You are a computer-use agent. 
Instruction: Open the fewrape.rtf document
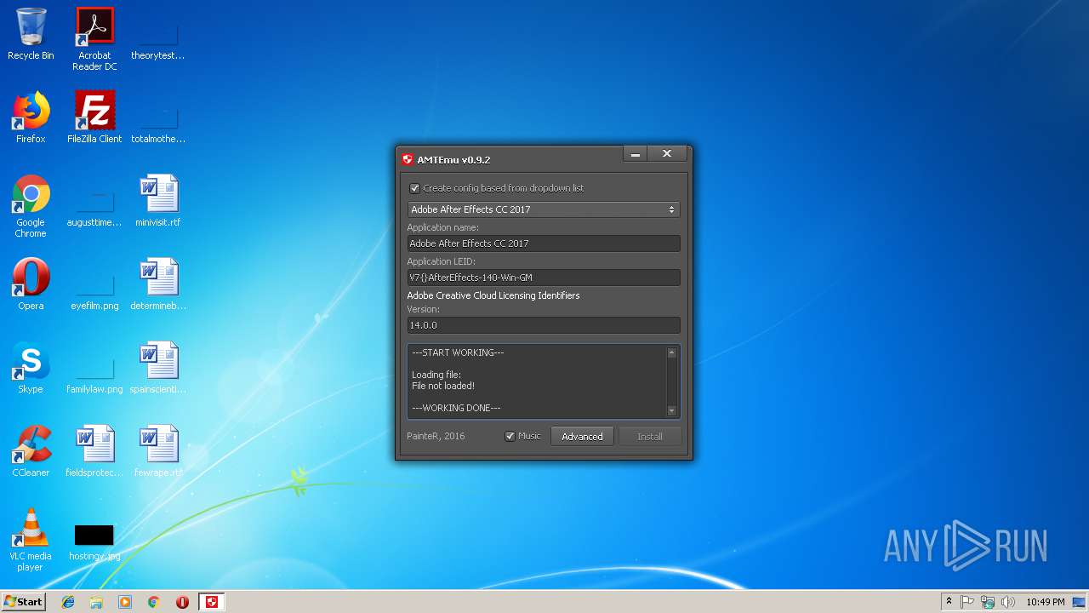(x=158, y=452)
